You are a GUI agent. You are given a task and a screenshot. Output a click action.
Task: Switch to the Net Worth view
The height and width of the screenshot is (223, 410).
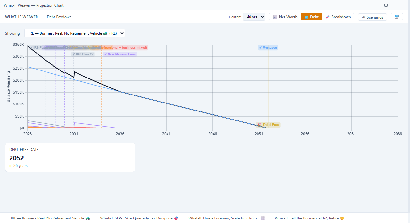pos(285,17)
